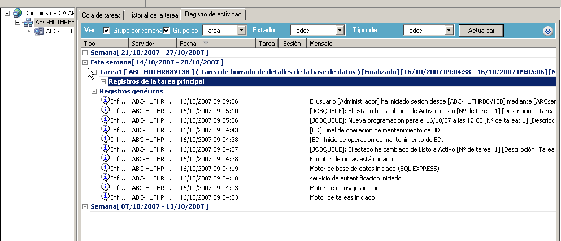Collapse the filter bar with the double-chevron
Viewport: 561px width, 241px height.
pyautogui.click(x=548, y=31)
